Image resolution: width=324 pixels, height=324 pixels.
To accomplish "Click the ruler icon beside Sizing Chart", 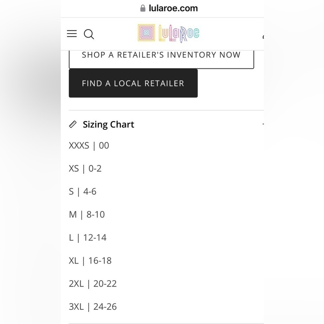I will [73, 124].
